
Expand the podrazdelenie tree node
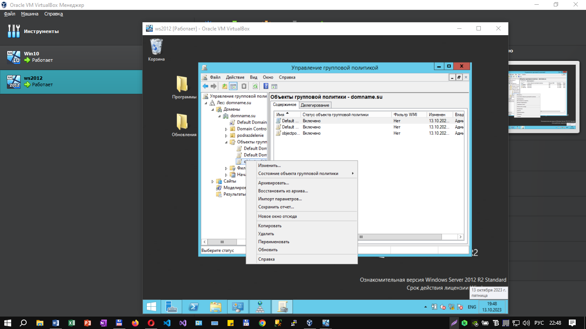click(227, 135)
